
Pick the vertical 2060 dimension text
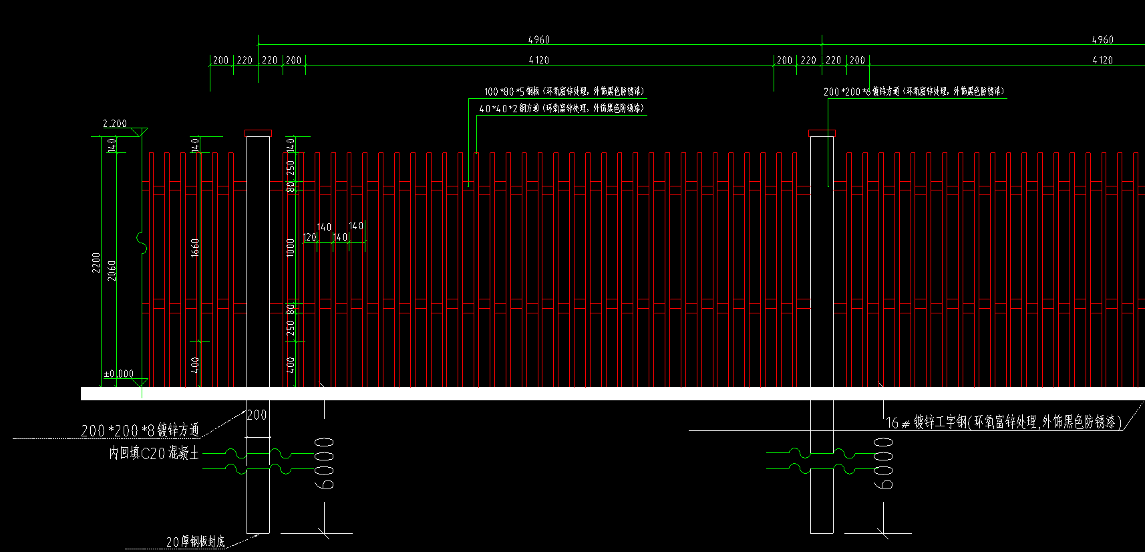112,271
